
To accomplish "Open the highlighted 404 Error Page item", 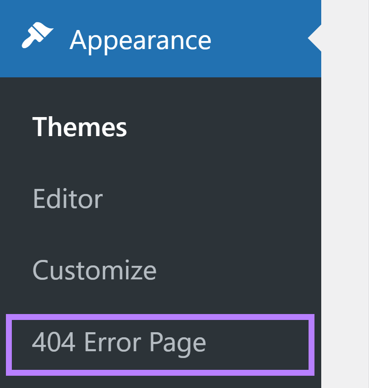I will 120,342.
